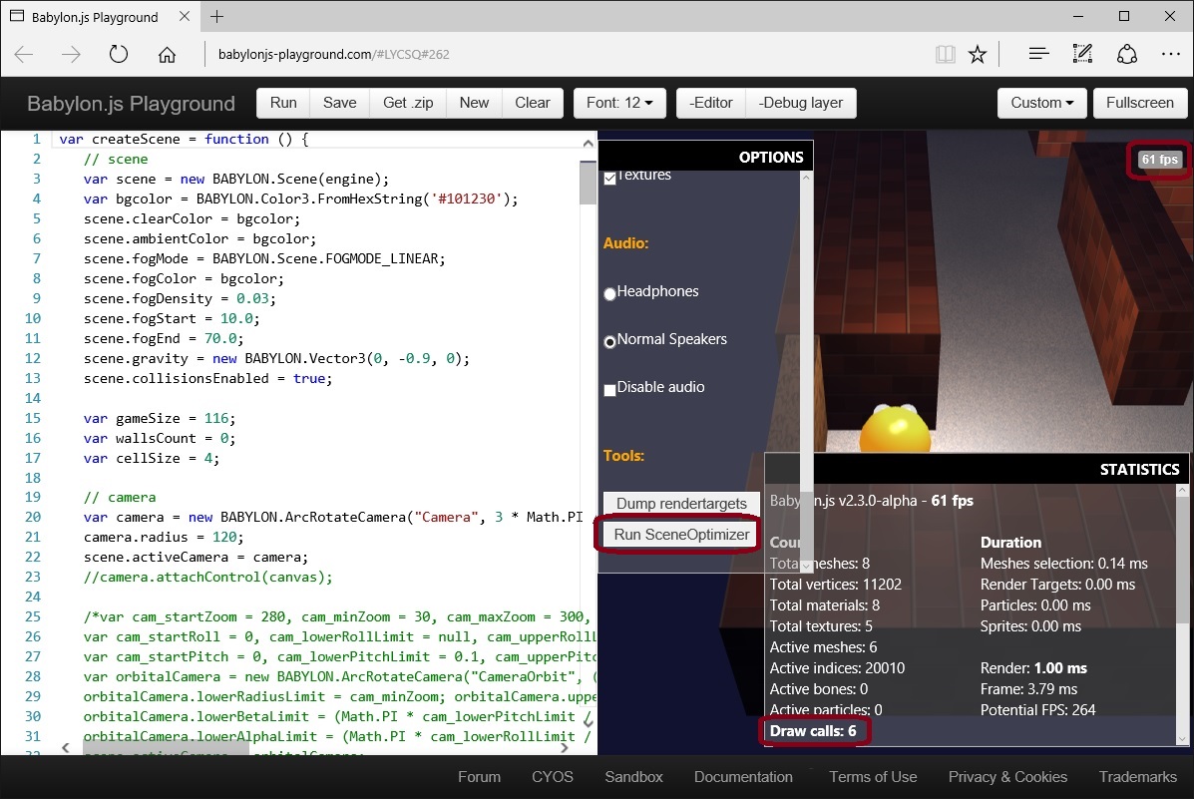Click the 'Draw calls: 6' statistic

click(813, 731)
